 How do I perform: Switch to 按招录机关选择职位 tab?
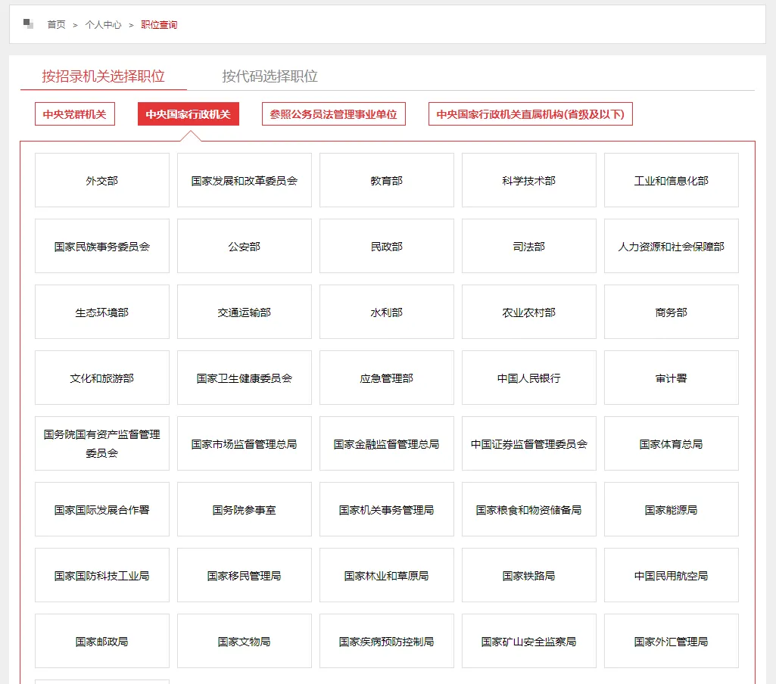click(x=104, y=76)
